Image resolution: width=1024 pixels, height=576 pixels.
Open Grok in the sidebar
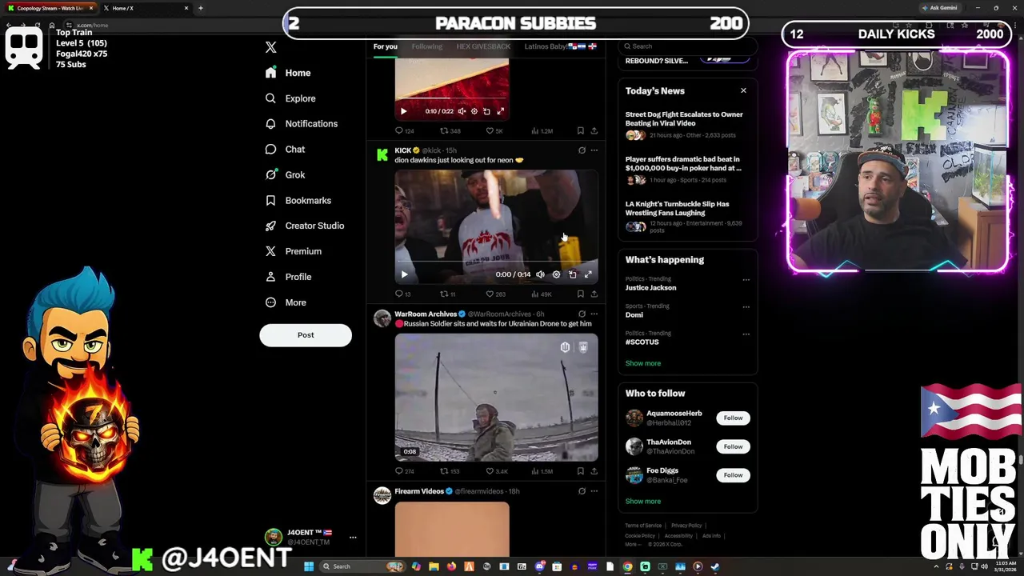(285, 175)
